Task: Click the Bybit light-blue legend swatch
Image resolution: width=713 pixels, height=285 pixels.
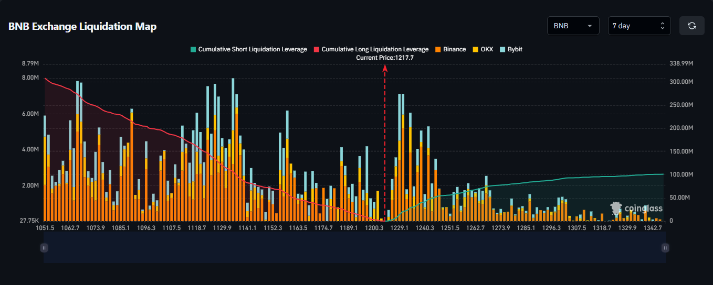Action: point(502,49)
